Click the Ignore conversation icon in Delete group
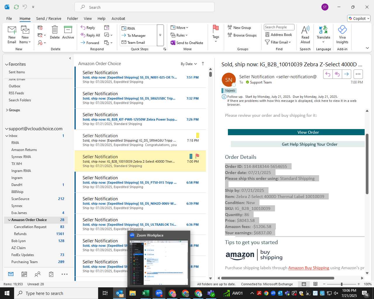Screen dimensions: 374x299 40,27
